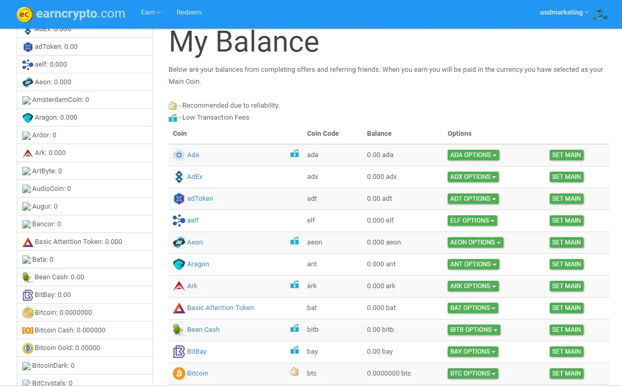Viewport: 622px width, 387px height.
Task: Select BitcoinDark: 0 in sidebar
Action: pyautogui.click(x=85, y=366)
